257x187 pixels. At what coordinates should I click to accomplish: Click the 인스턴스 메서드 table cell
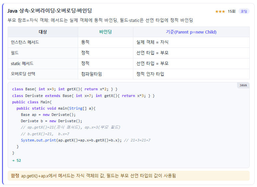pyautogui.click(x=43, y=42)
